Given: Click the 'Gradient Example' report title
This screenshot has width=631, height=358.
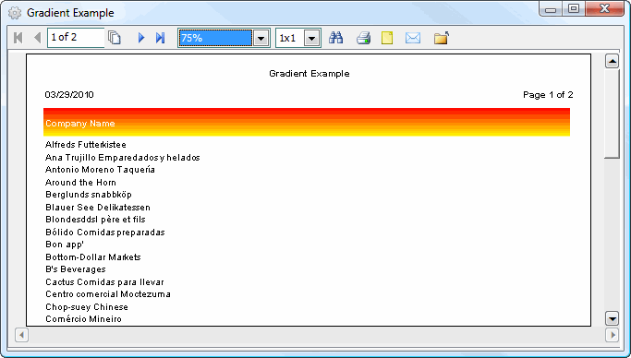Looking at the screenshot, I should click(309, 74).
